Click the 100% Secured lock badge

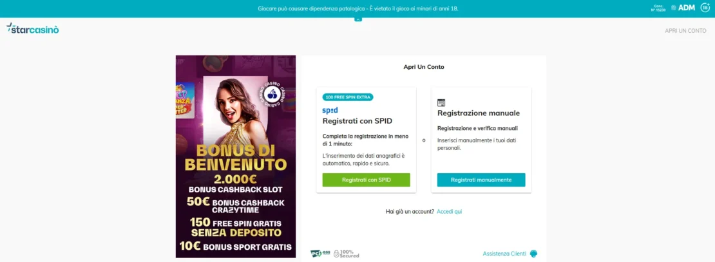tap(346, 254)
